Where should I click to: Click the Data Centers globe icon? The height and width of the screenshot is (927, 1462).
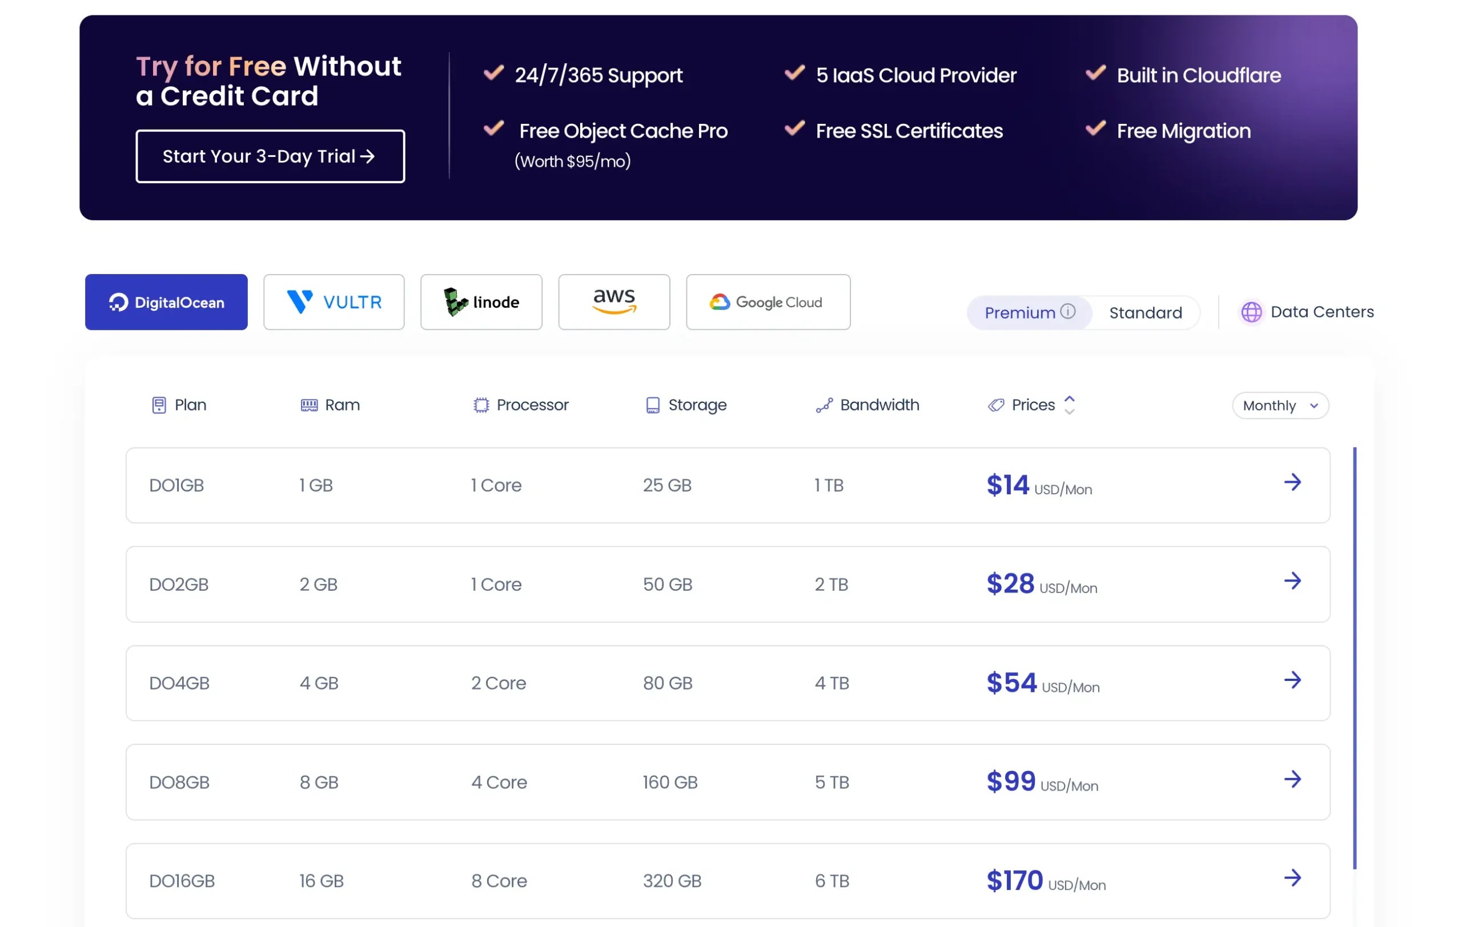[1251, 312]
